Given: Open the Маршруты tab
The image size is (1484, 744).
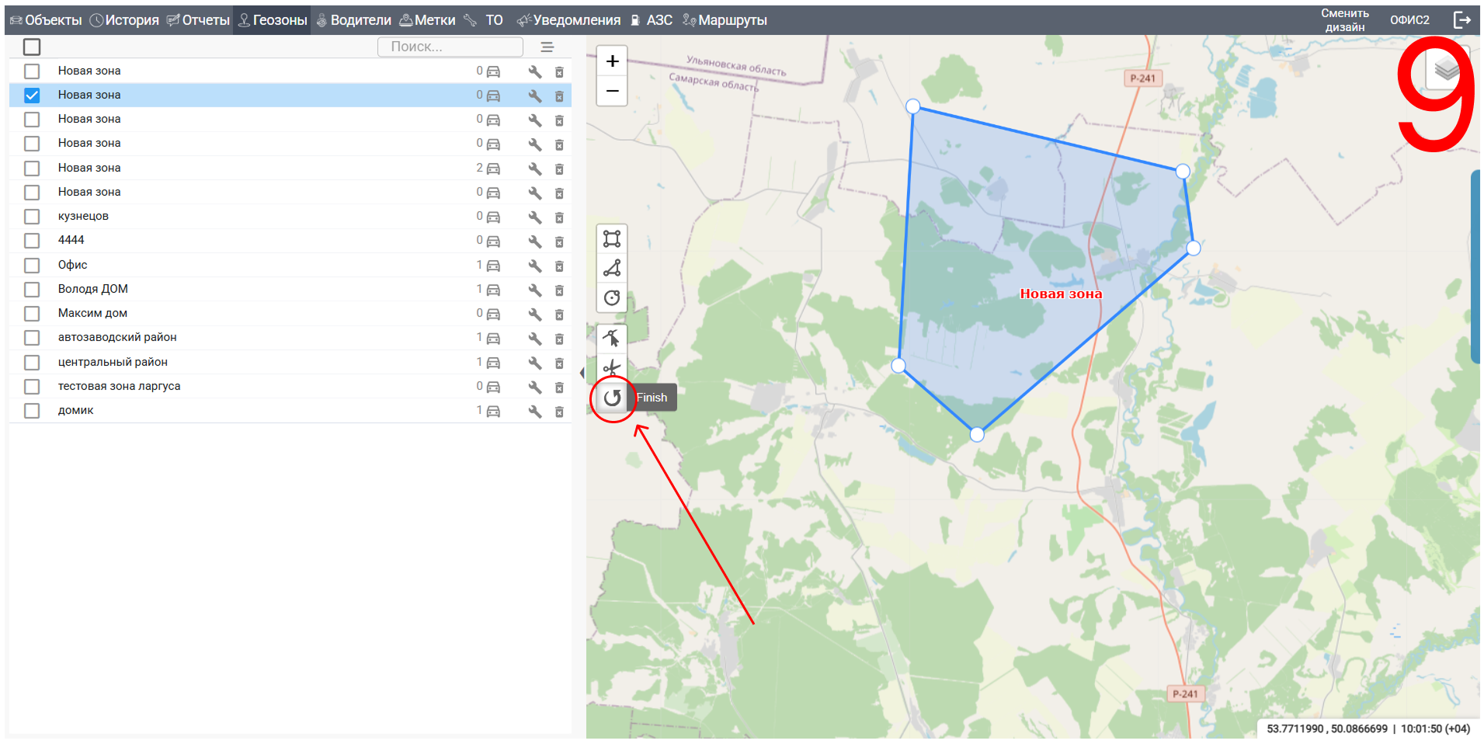Looking at the screenshot, I should tap(725, 20).
